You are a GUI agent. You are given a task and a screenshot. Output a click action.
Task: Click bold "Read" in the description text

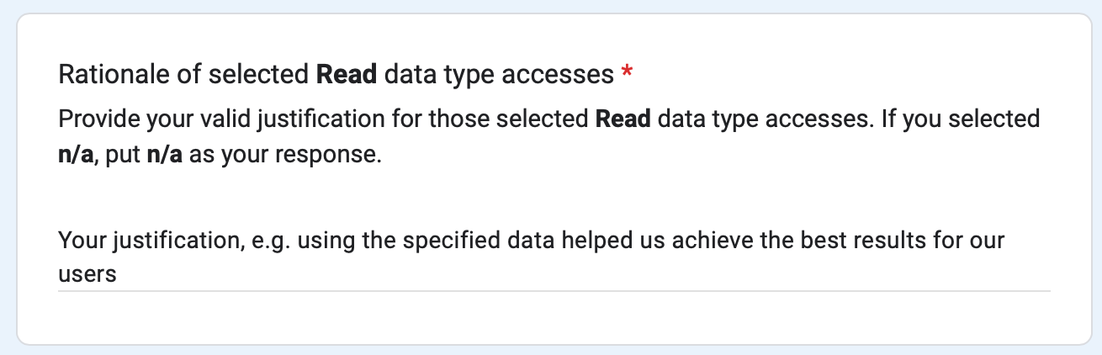[x=623, y=119]
